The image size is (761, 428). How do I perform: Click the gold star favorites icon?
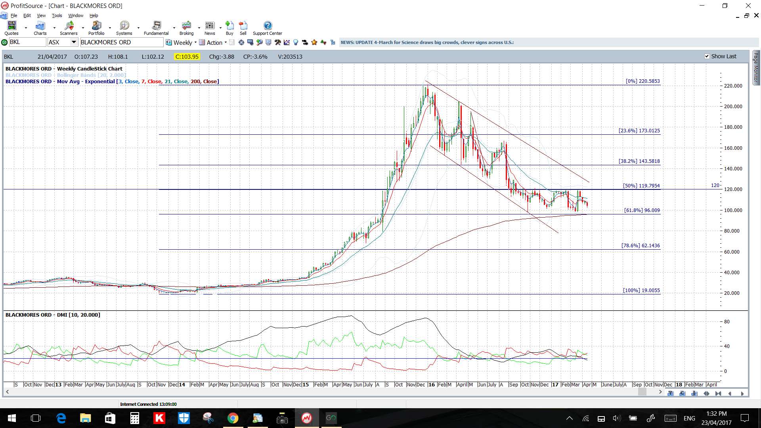tap(314, 42)
